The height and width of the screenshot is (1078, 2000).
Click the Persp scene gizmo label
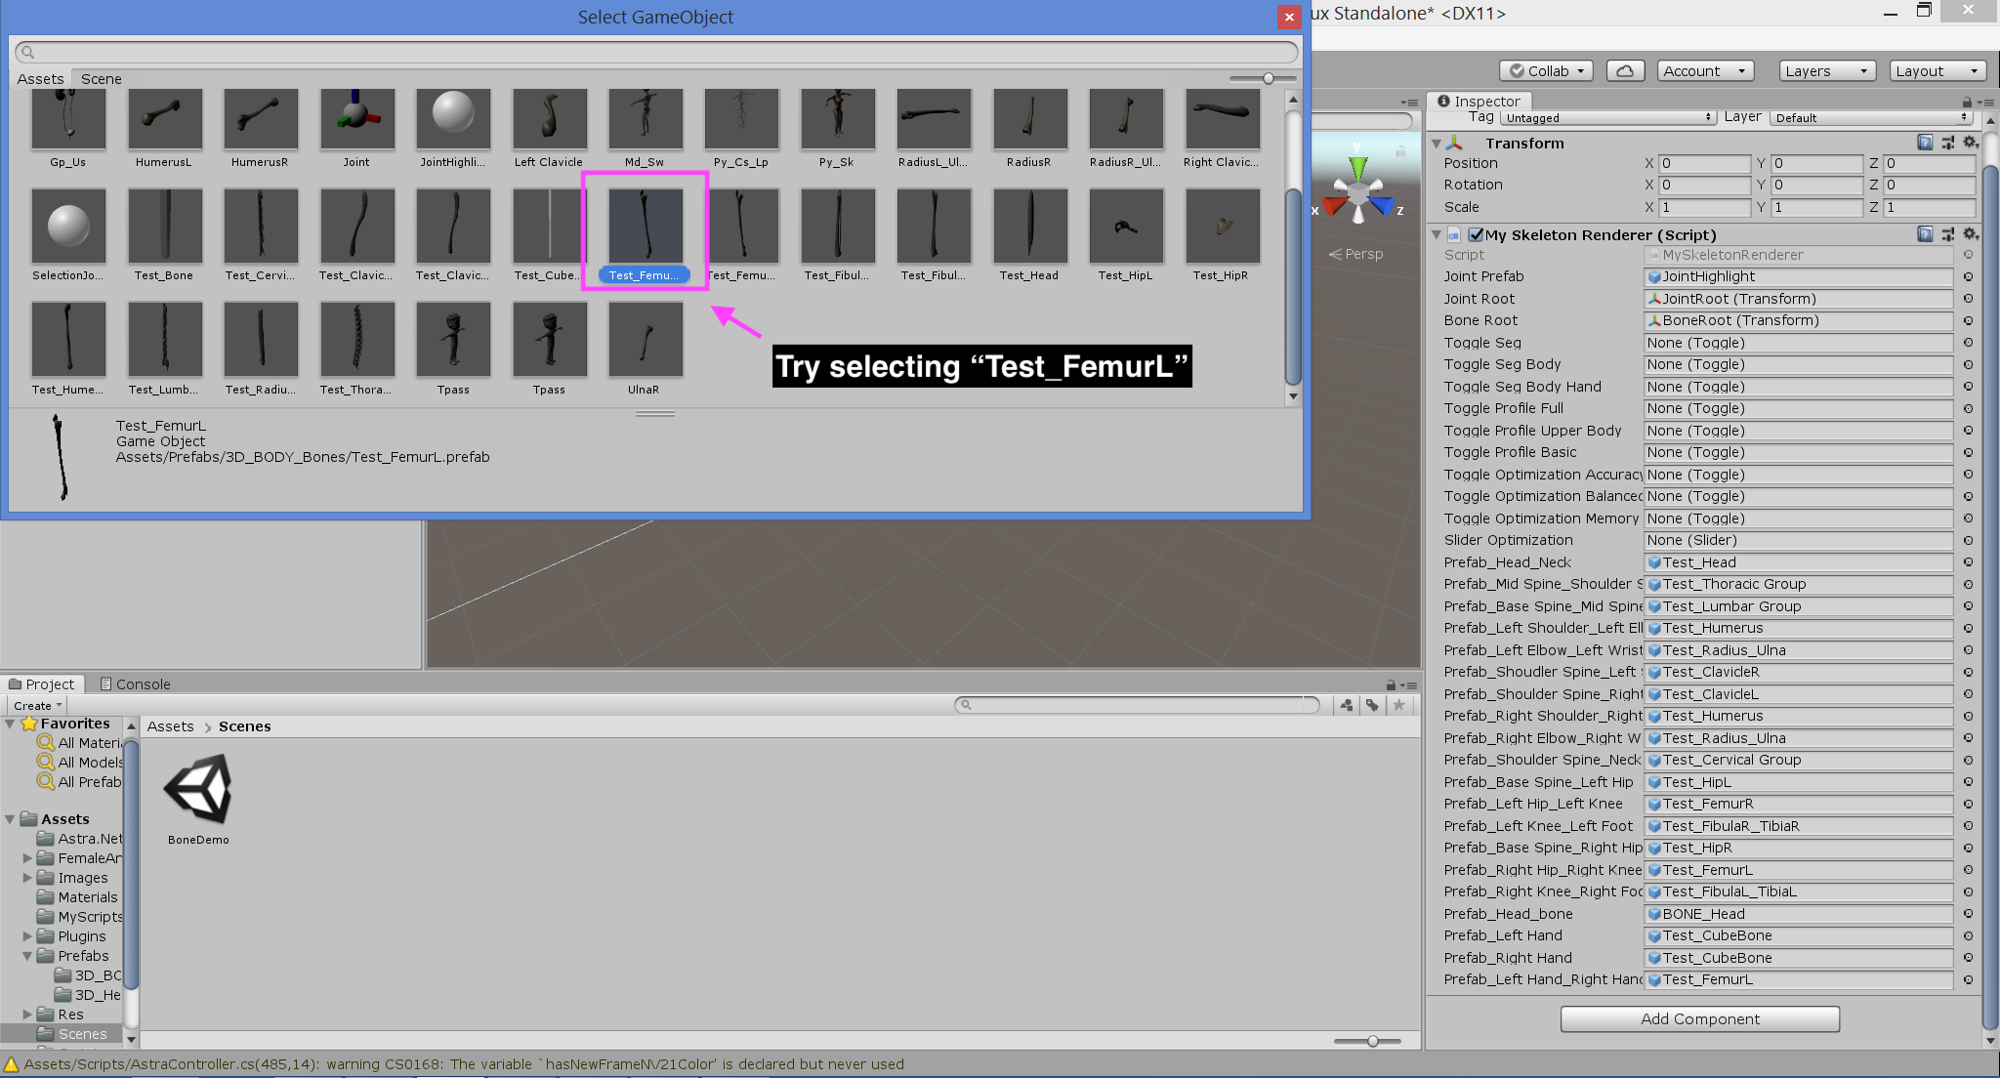[1362, 254]
